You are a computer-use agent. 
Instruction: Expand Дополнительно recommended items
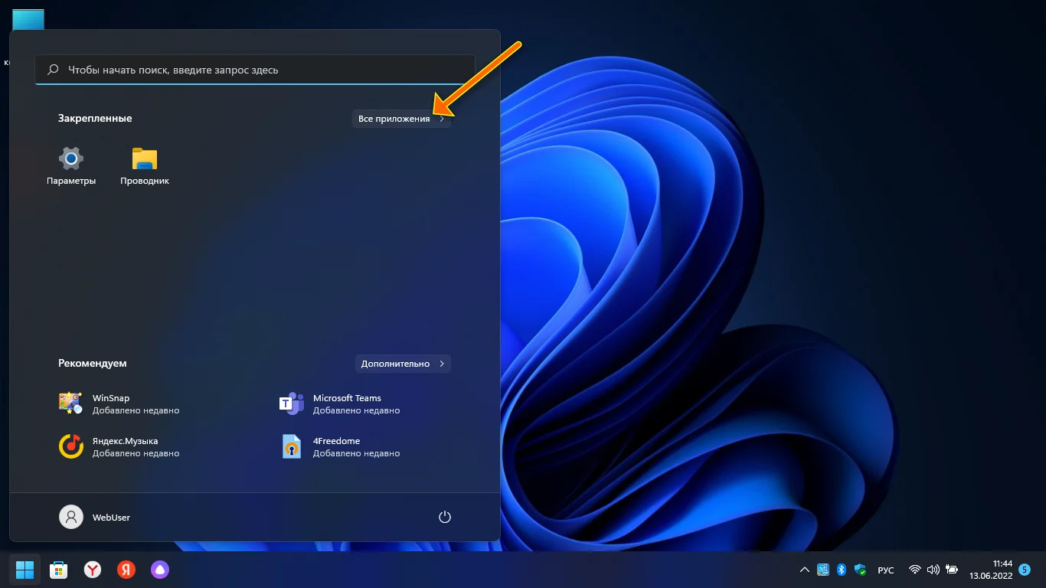(403, 364)
